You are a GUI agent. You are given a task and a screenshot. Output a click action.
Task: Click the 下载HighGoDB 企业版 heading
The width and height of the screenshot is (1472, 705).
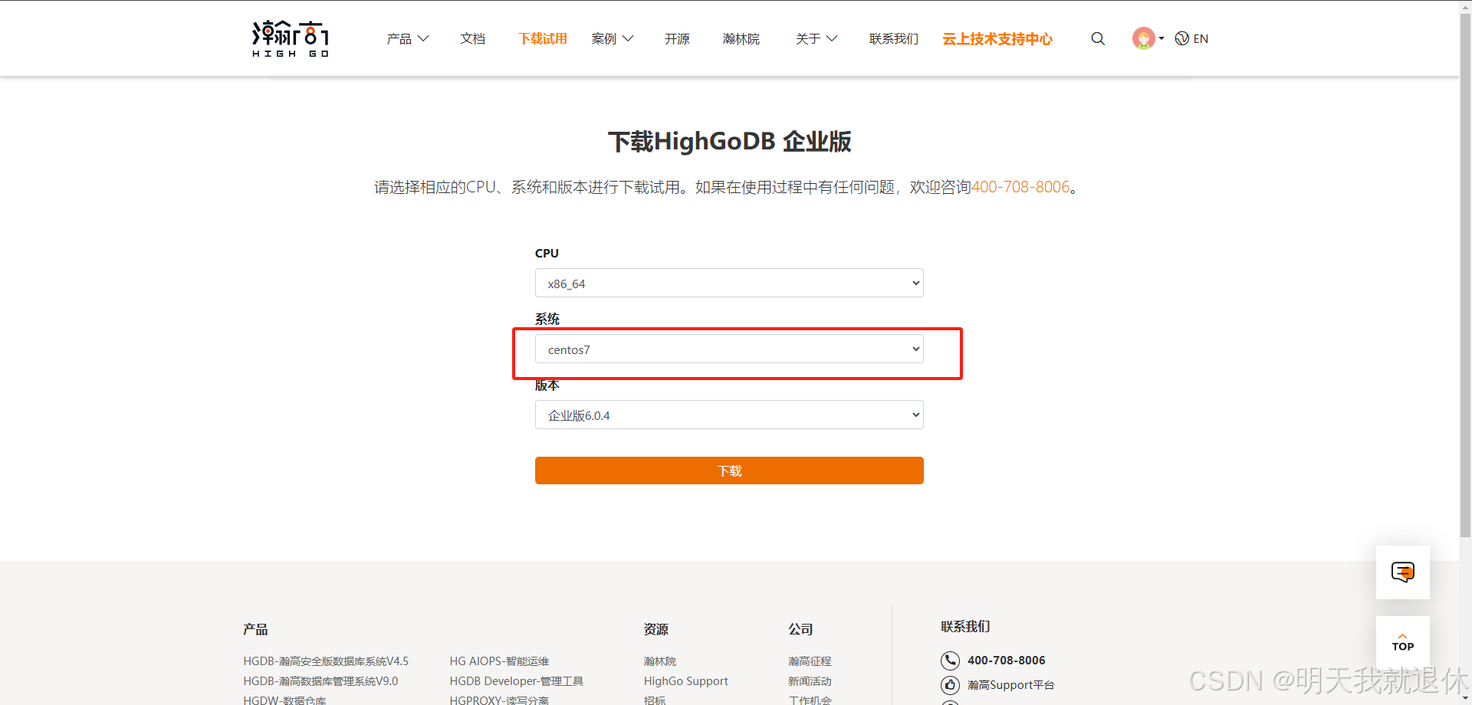point(729,142)
